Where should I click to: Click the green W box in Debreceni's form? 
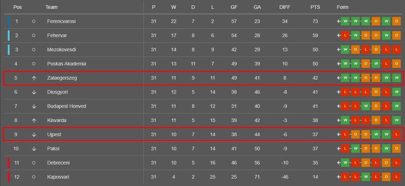pos(345,163)
